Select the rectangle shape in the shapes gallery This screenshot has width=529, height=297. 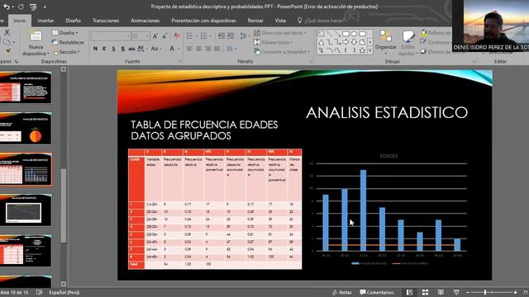click(x=346, y=34)
